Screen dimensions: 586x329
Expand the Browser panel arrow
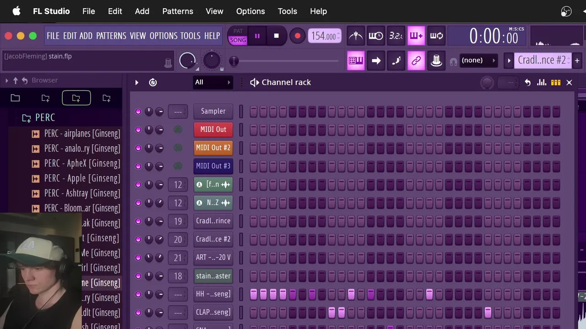pos(6,80)
